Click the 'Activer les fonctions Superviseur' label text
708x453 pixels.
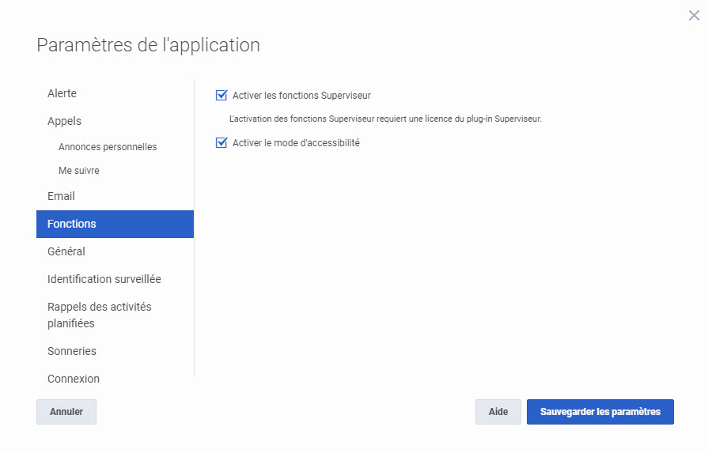click(301, 96)
